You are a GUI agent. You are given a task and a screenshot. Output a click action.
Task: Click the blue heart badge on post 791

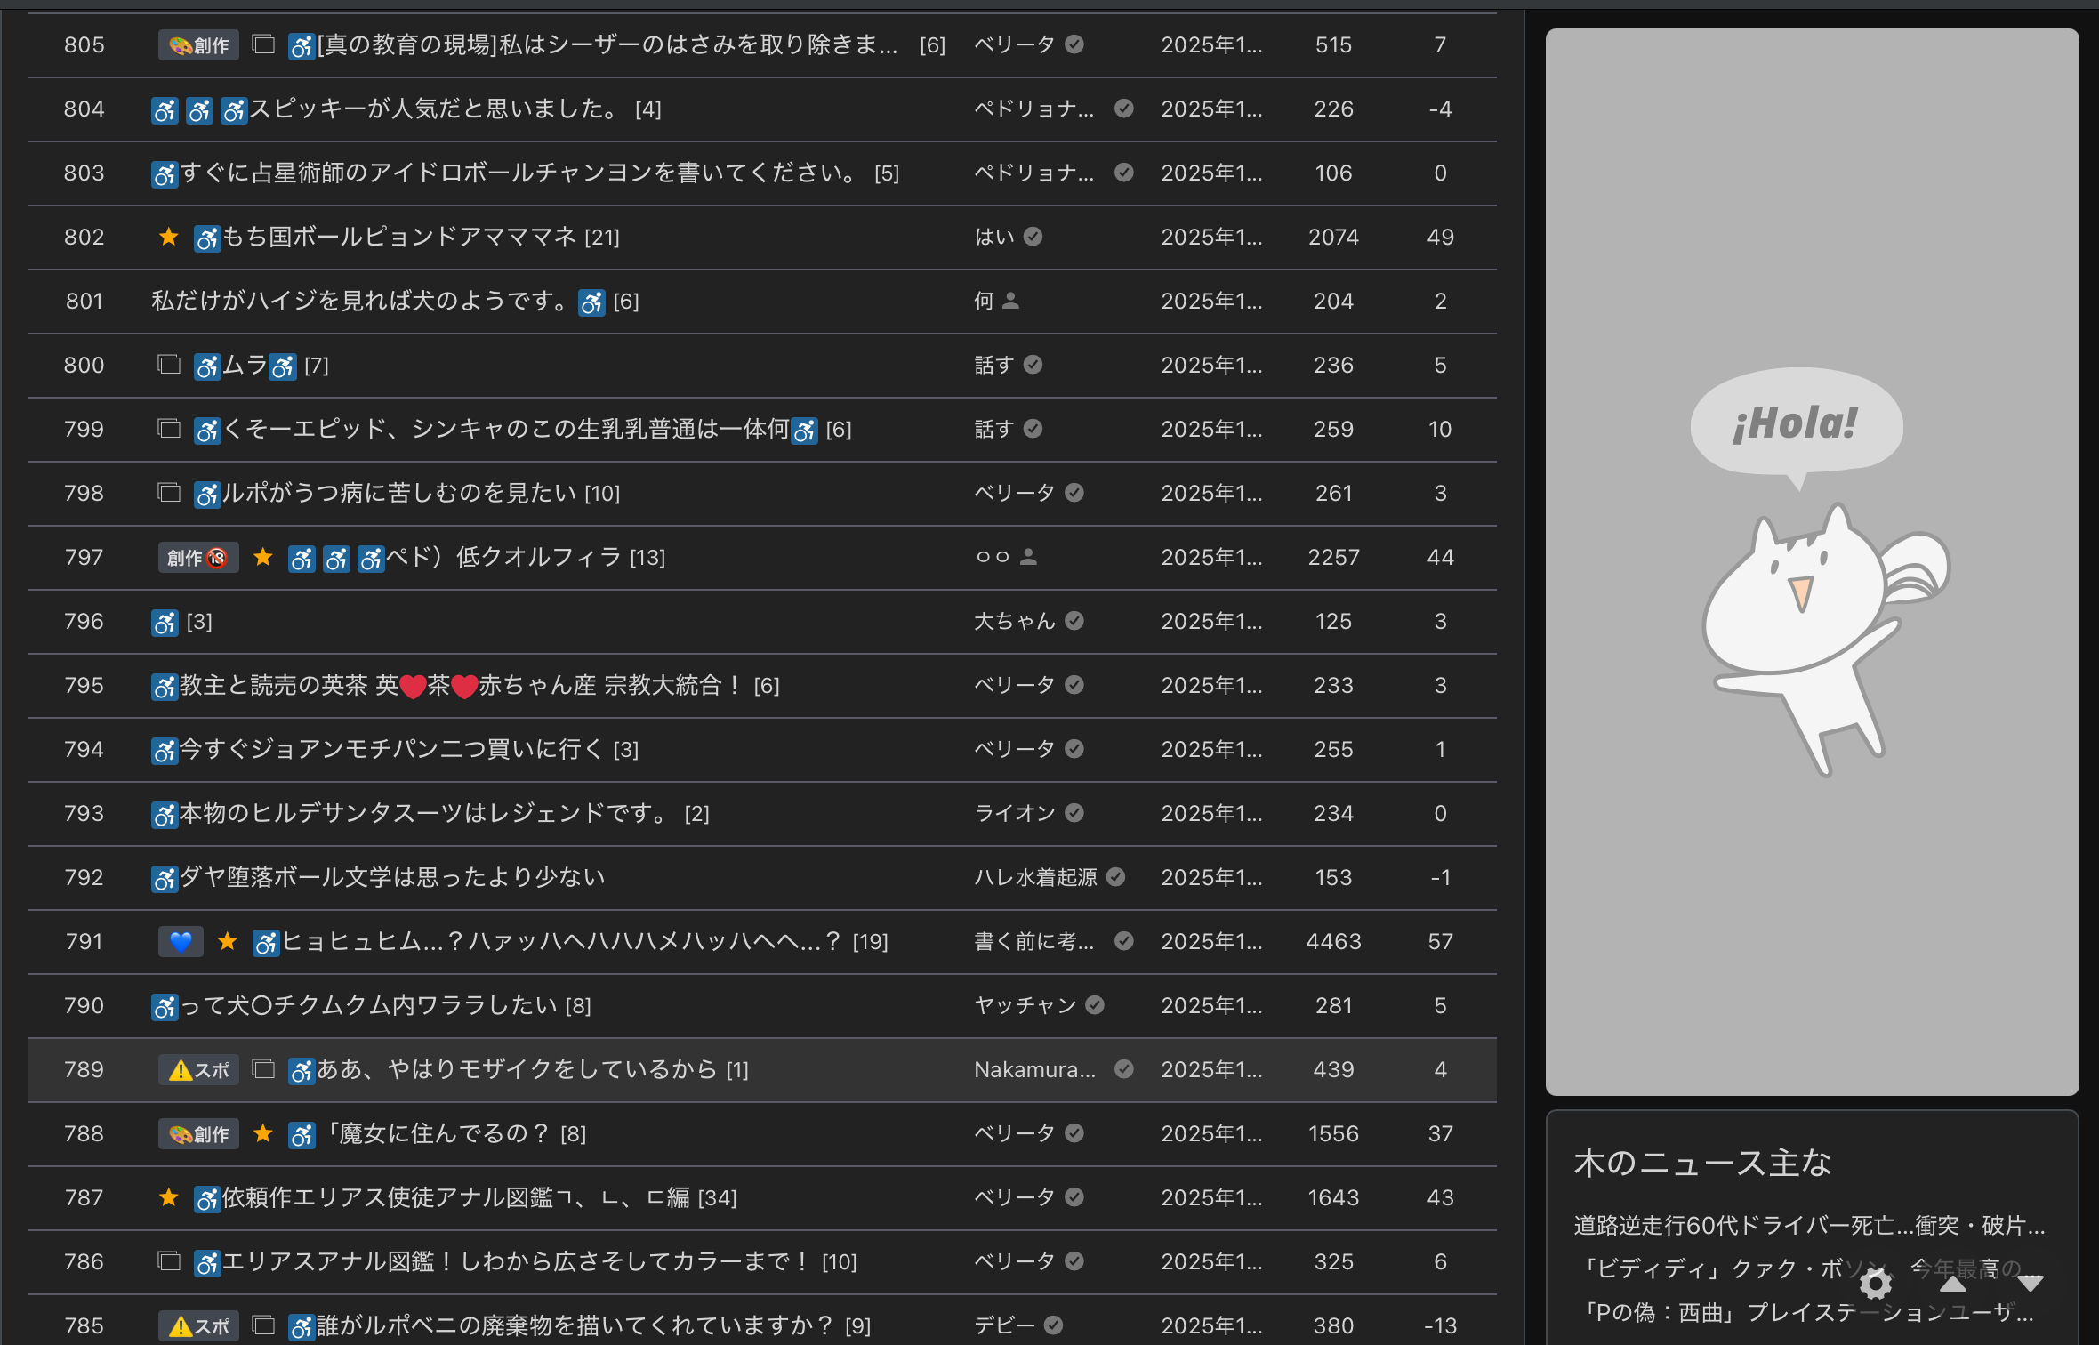pos(181,942)
